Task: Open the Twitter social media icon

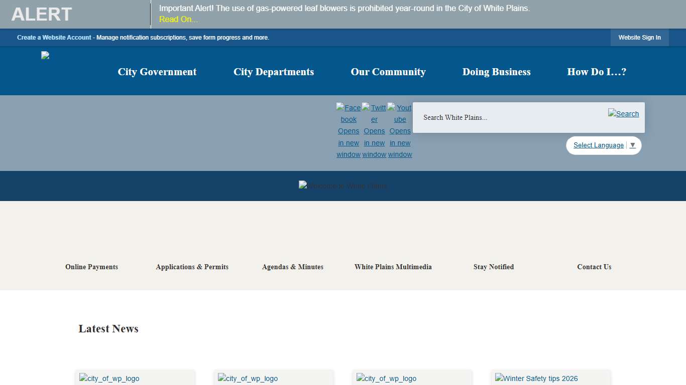Action: [x=374, y=131]
